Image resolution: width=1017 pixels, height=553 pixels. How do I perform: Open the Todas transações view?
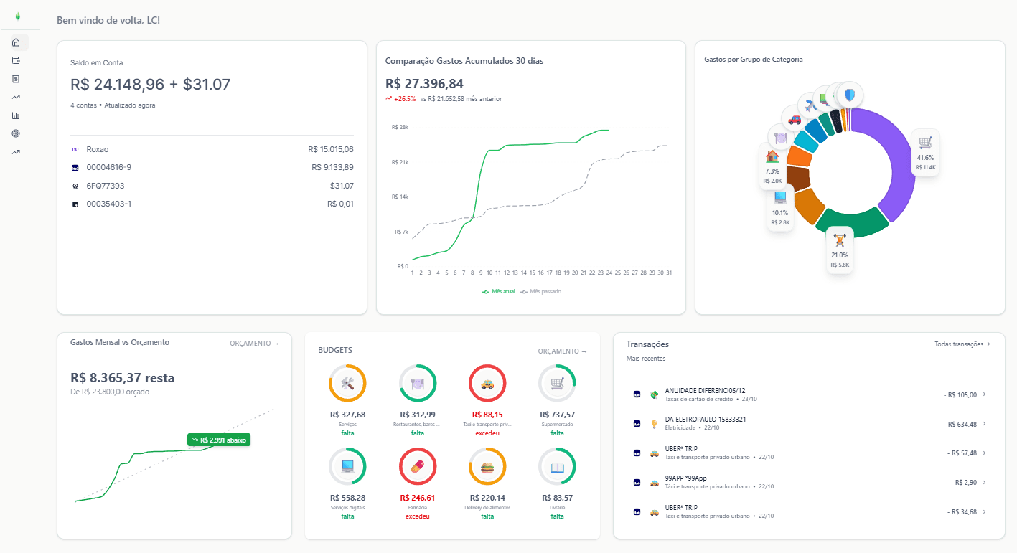[x=960, y=344]
